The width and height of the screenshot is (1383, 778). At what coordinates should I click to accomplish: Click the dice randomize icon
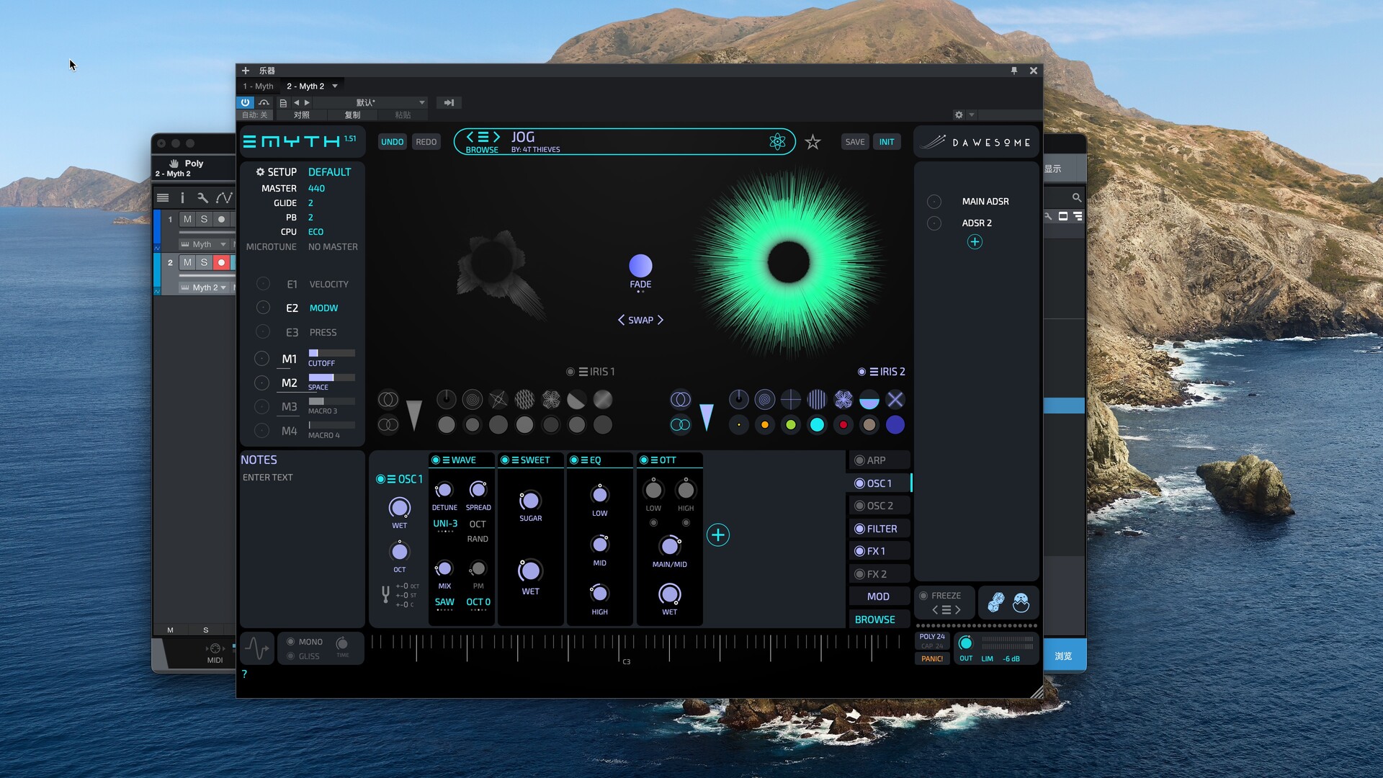[x=995, y=602]
